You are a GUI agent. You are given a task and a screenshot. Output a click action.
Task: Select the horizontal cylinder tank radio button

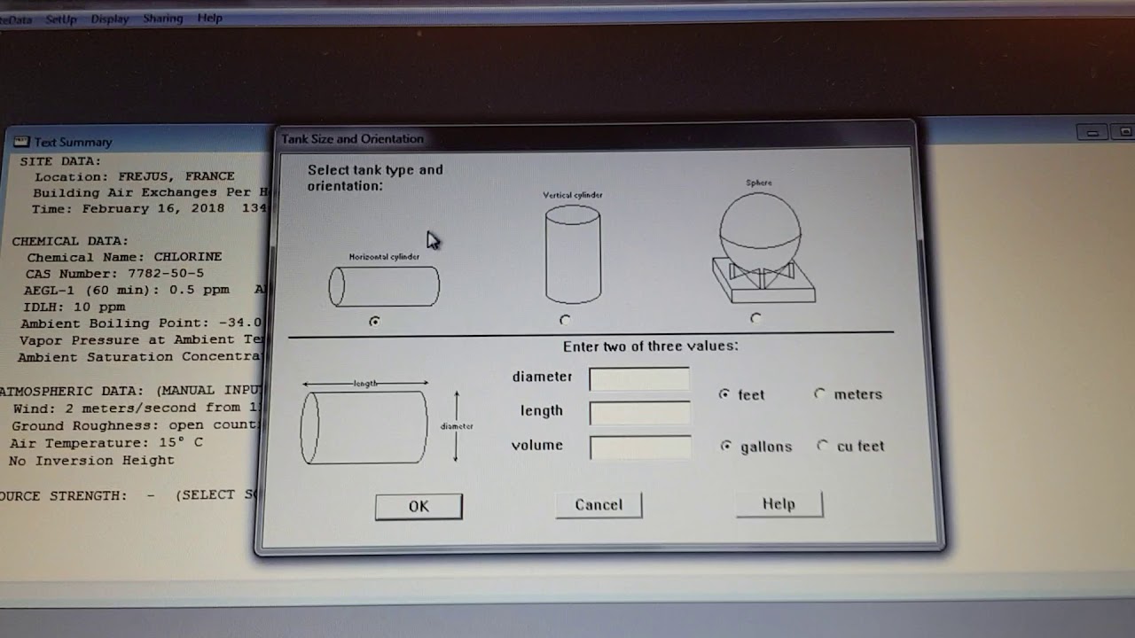pos(374,322)
